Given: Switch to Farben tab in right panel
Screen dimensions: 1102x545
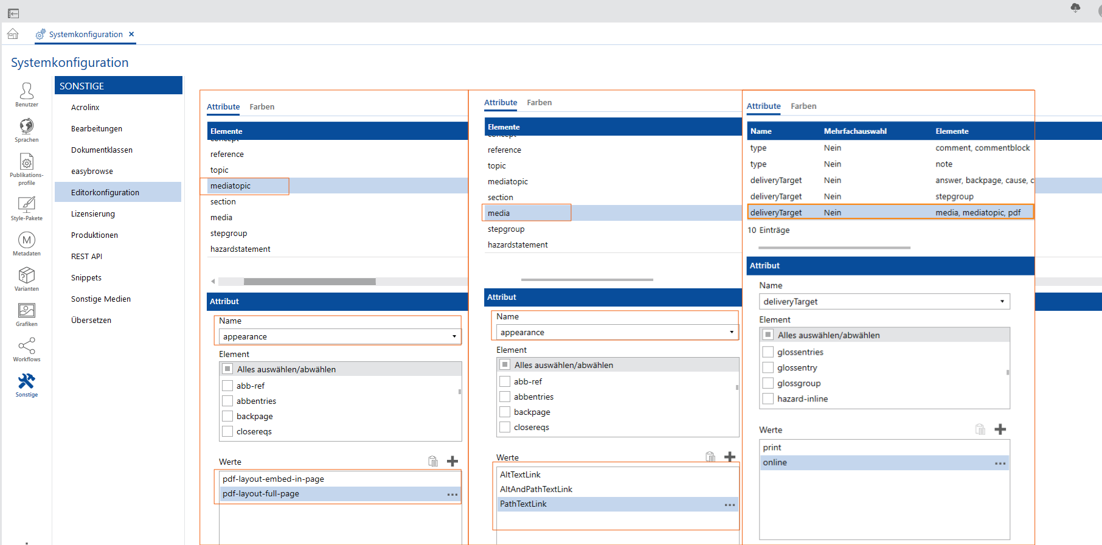Looking at the screenshot, I should click(x=803, y=106).
